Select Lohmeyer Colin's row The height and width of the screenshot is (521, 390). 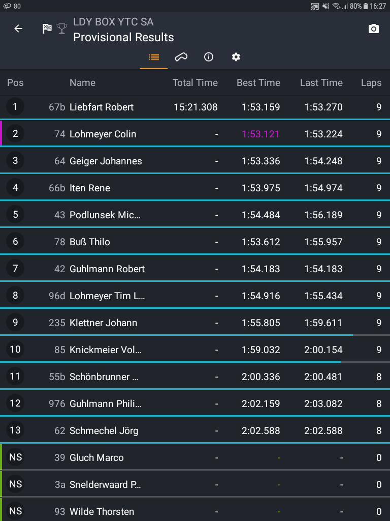pos(103,134)
